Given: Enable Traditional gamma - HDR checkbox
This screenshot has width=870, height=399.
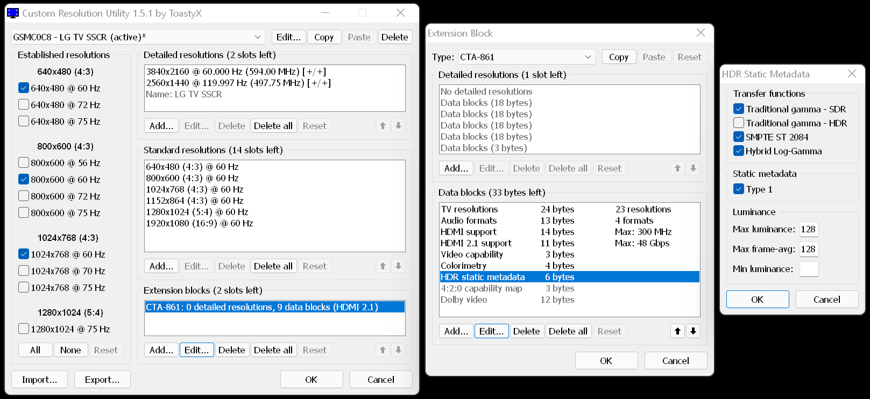Looking at the screenshot, I should click(739, 123).
